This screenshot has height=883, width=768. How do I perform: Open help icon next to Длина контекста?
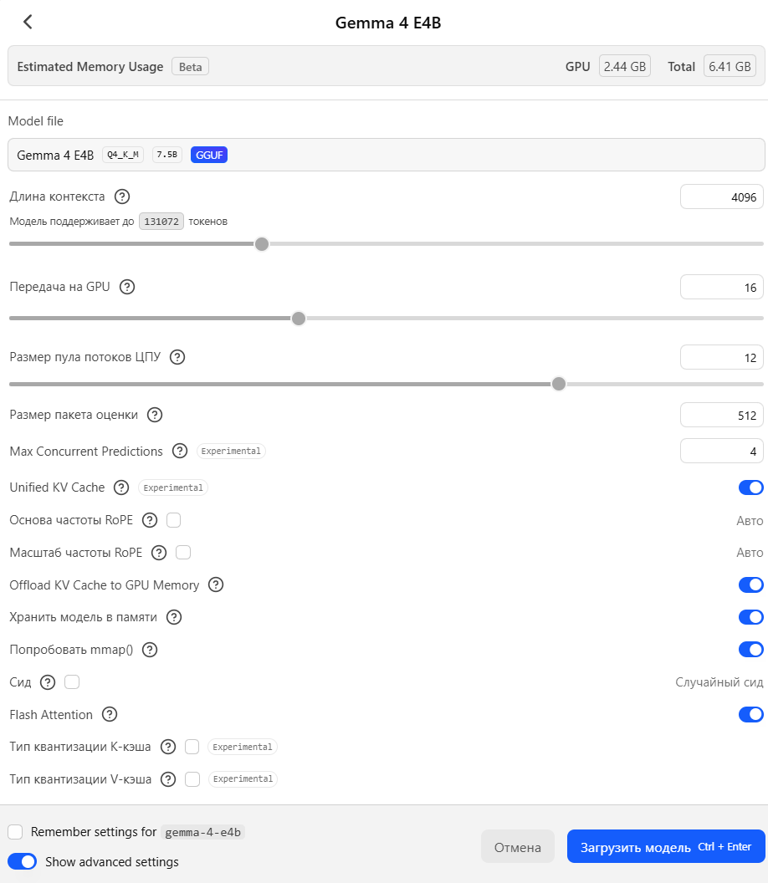pos(122,197)
